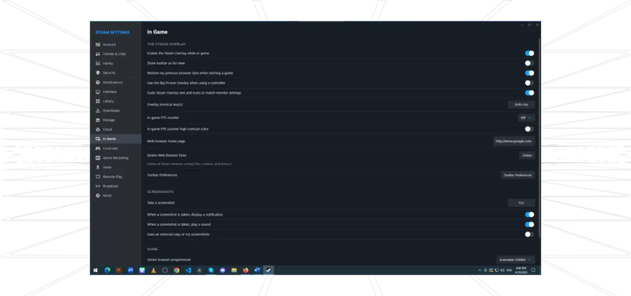
Task: Open Account settings via its sidebar icon
Action: pyautogui.click(x=98, y=45)
